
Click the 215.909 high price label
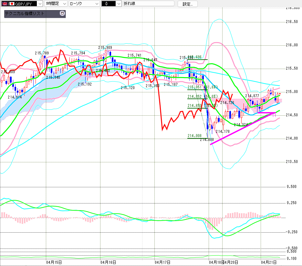tap(105, 48)
